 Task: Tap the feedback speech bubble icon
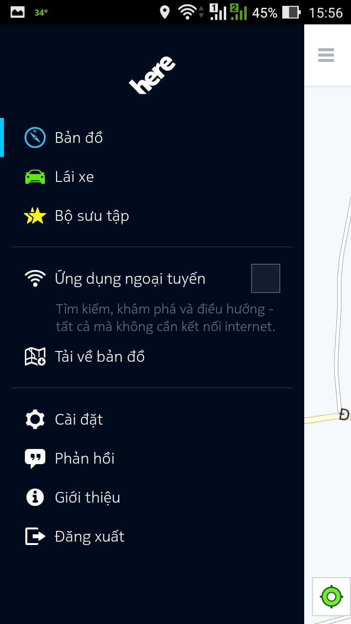click(x=35, y=459)
